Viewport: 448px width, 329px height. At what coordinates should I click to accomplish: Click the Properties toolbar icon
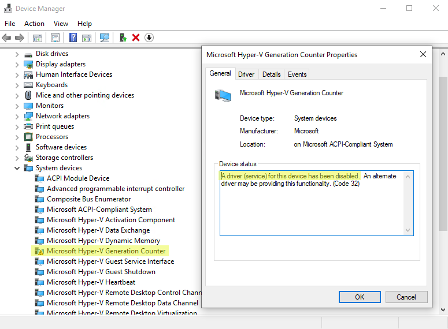pos(55,38)
